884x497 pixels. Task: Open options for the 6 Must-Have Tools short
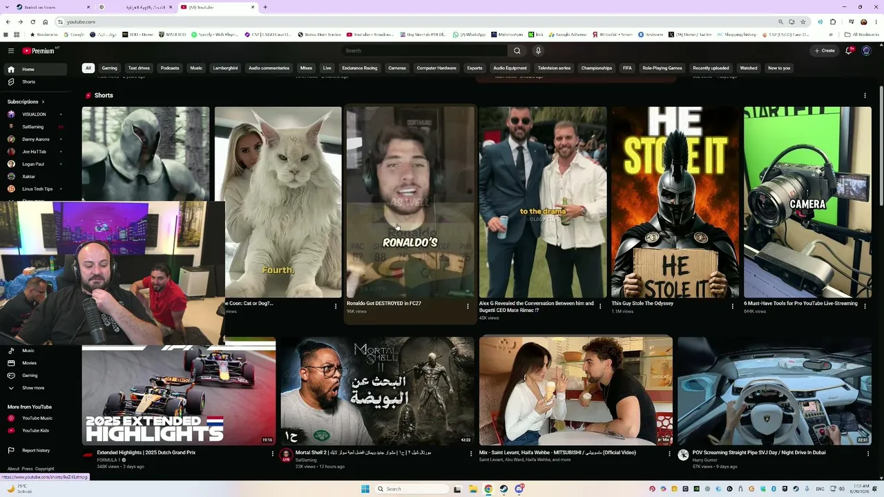[x=865, y=306]
